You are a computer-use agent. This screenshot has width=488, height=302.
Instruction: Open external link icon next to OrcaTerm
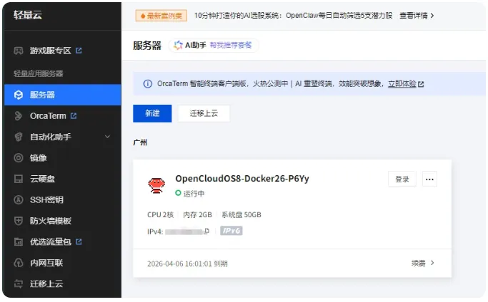[x=74, y=116]
